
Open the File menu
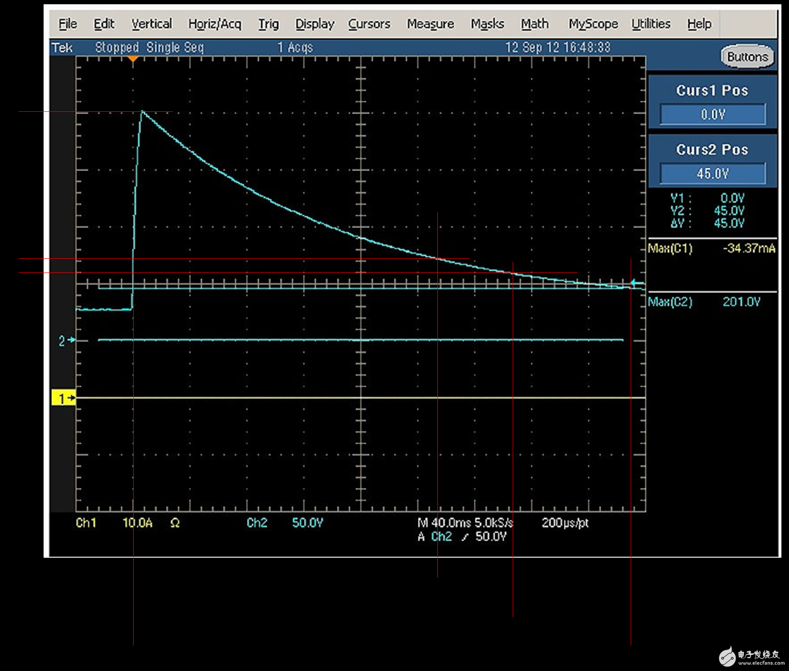tap(67, 24)
